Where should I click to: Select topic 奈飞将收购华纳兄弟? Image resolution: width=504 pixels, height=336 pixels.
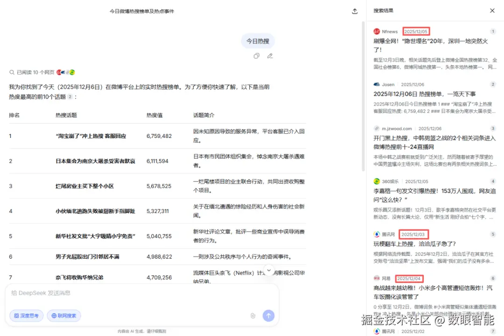tap(79, 277)
